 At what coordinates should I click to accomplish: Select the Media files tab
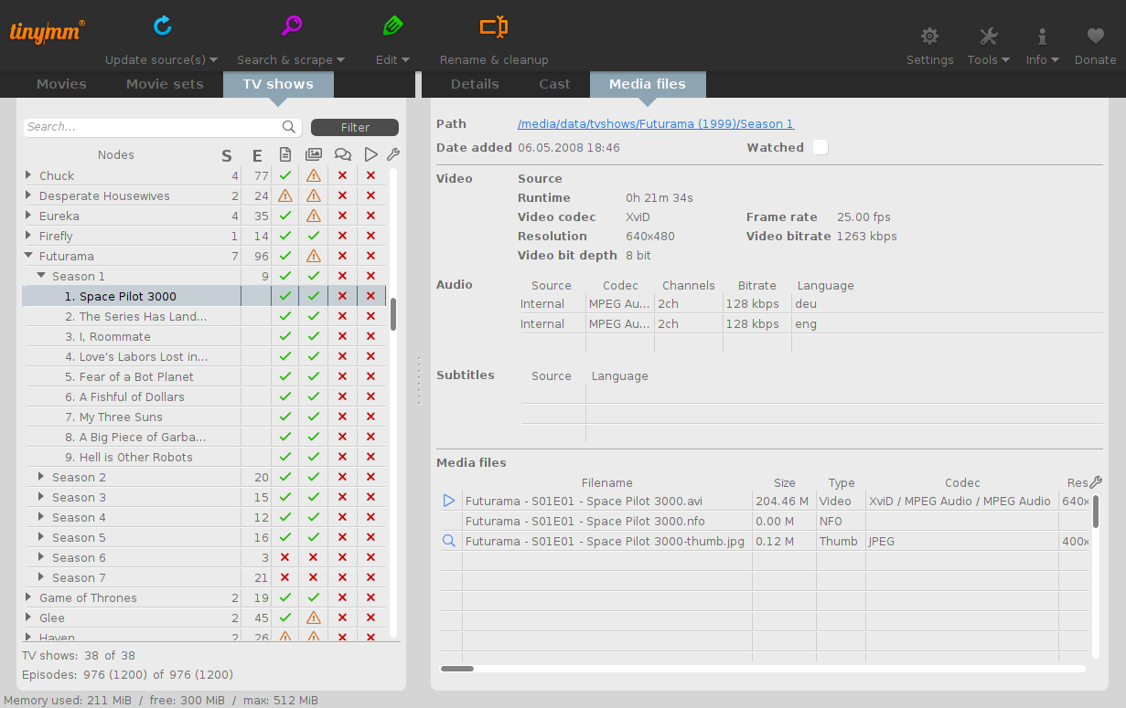(x=648, y=84)
